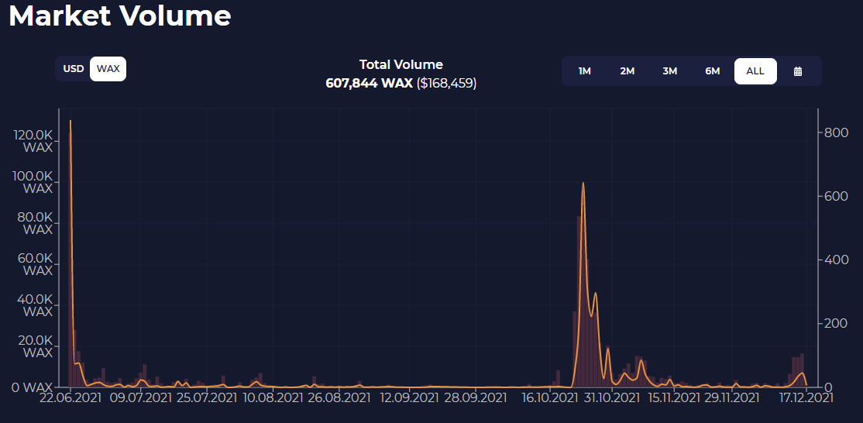The image size is (863, 423).
Task: Click the 22.06.2021 date axis label
Action: [x=70, y=397]
